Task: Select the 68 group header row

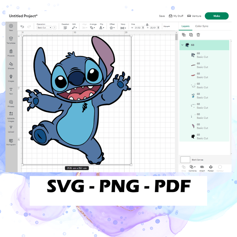Action: [x=204, y=45]
